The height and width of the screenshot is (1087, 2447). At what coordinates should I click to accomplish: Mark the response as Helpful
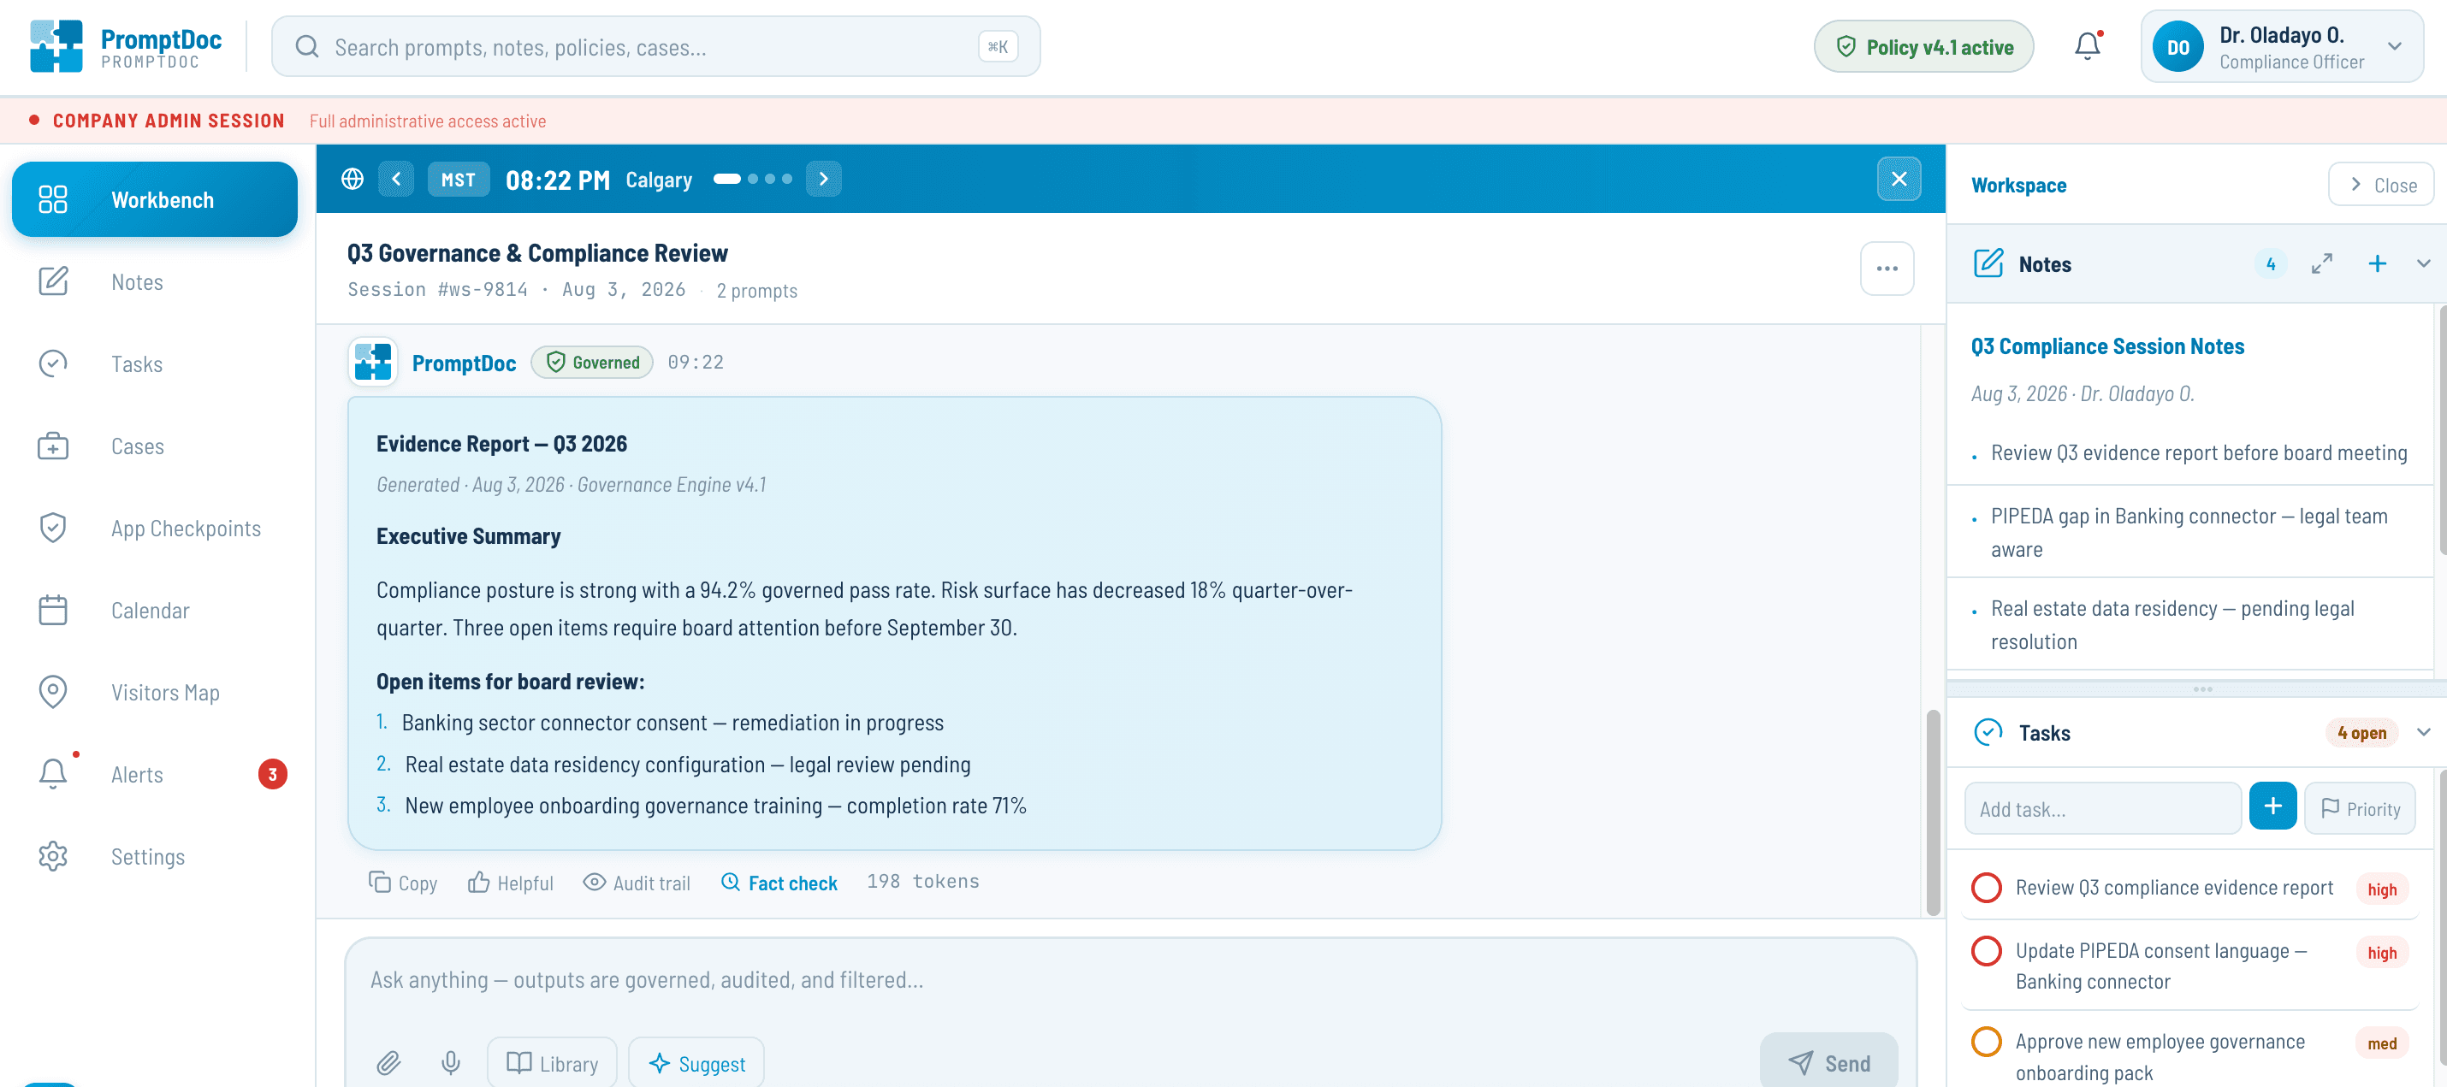tap(510, 883)
